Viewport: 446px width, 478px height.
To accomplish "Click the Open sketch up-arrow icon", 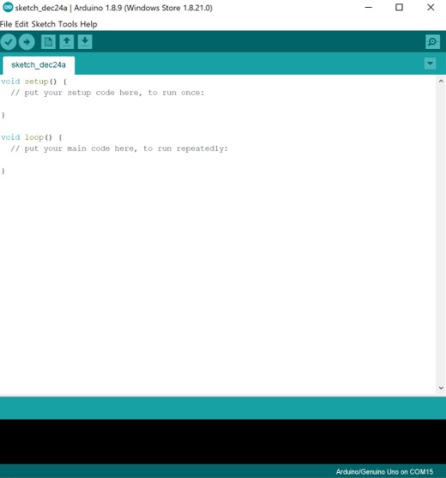I will 66,42.
